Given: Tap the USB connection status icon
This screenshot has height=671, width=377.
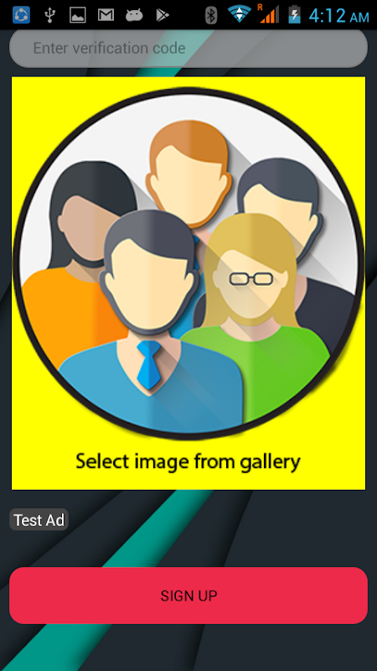Looking at the screenshot, I should pos(49,15).
